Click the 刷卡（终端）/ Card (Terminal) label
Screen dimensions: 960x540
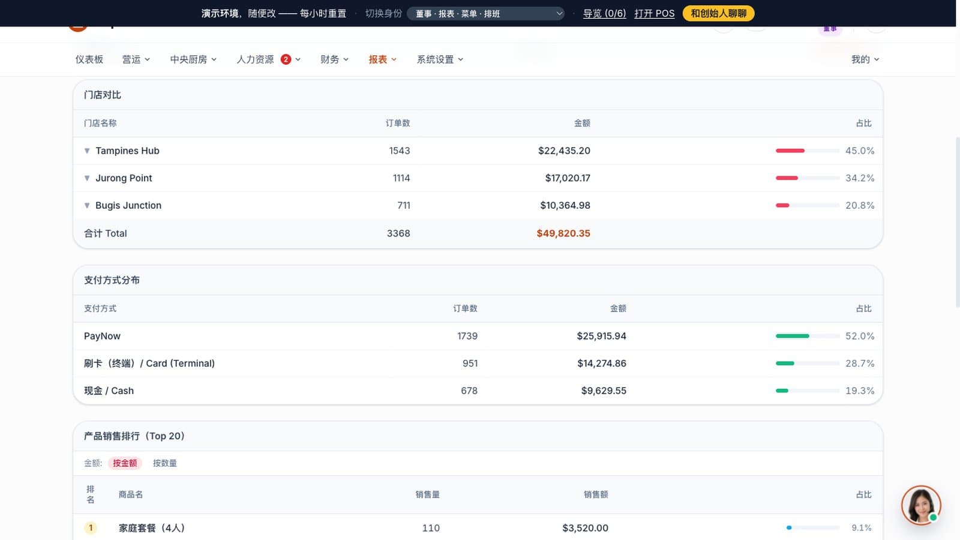pos(149,364)
